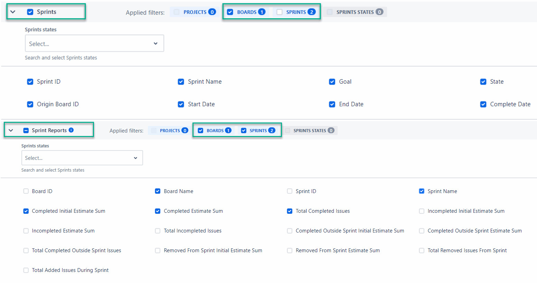
Task: Click the info icon beside Sprint Reports
Action: click(71, 130)
